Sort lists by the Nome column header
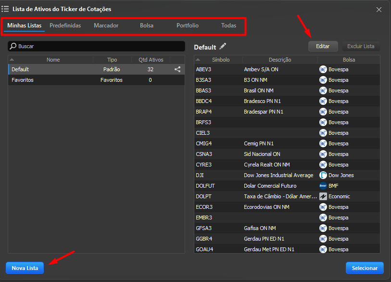 [53, 60]
